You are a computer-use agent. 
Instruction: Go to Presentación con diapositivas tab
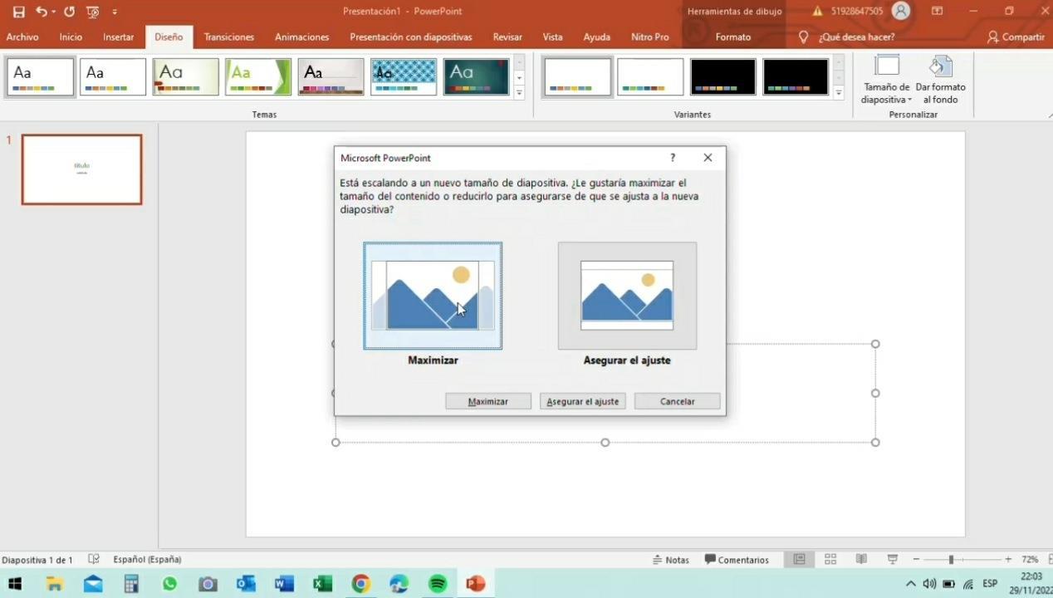click(x=411, y=37)
